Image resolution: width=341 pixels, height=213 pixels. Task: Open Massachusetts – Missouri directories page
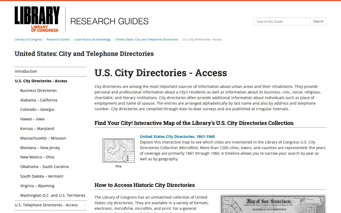pyautogui.click(x=43, y=138)
